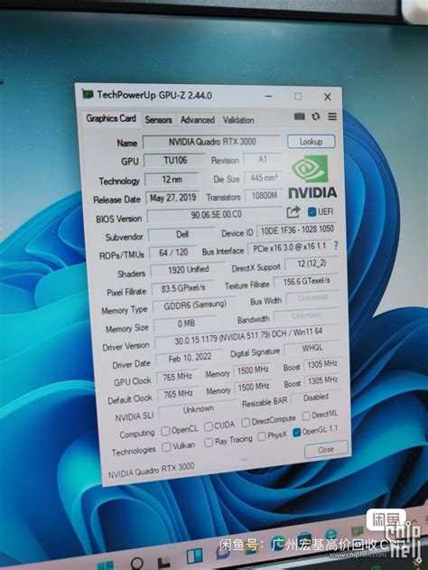Click the Transistors value 10800M
The width and height of the screenshot is (428, 570).
click(x=265, y=196)
